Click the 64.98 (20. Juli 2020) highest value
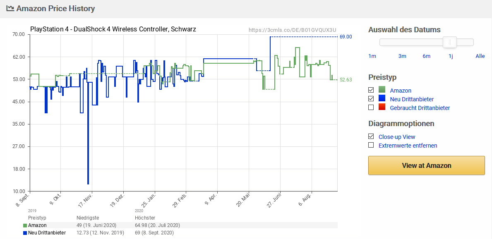The height and width of the screenshot is (239, 492). pos(158,225)
